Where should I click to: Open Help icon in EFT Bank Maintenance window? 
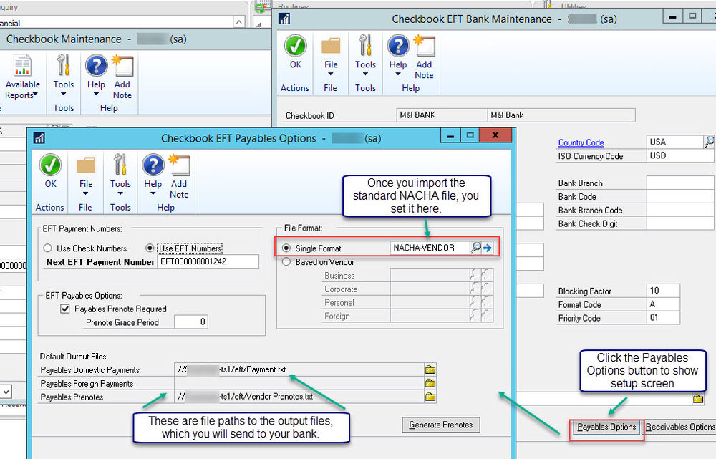click(x=398, y=46)
